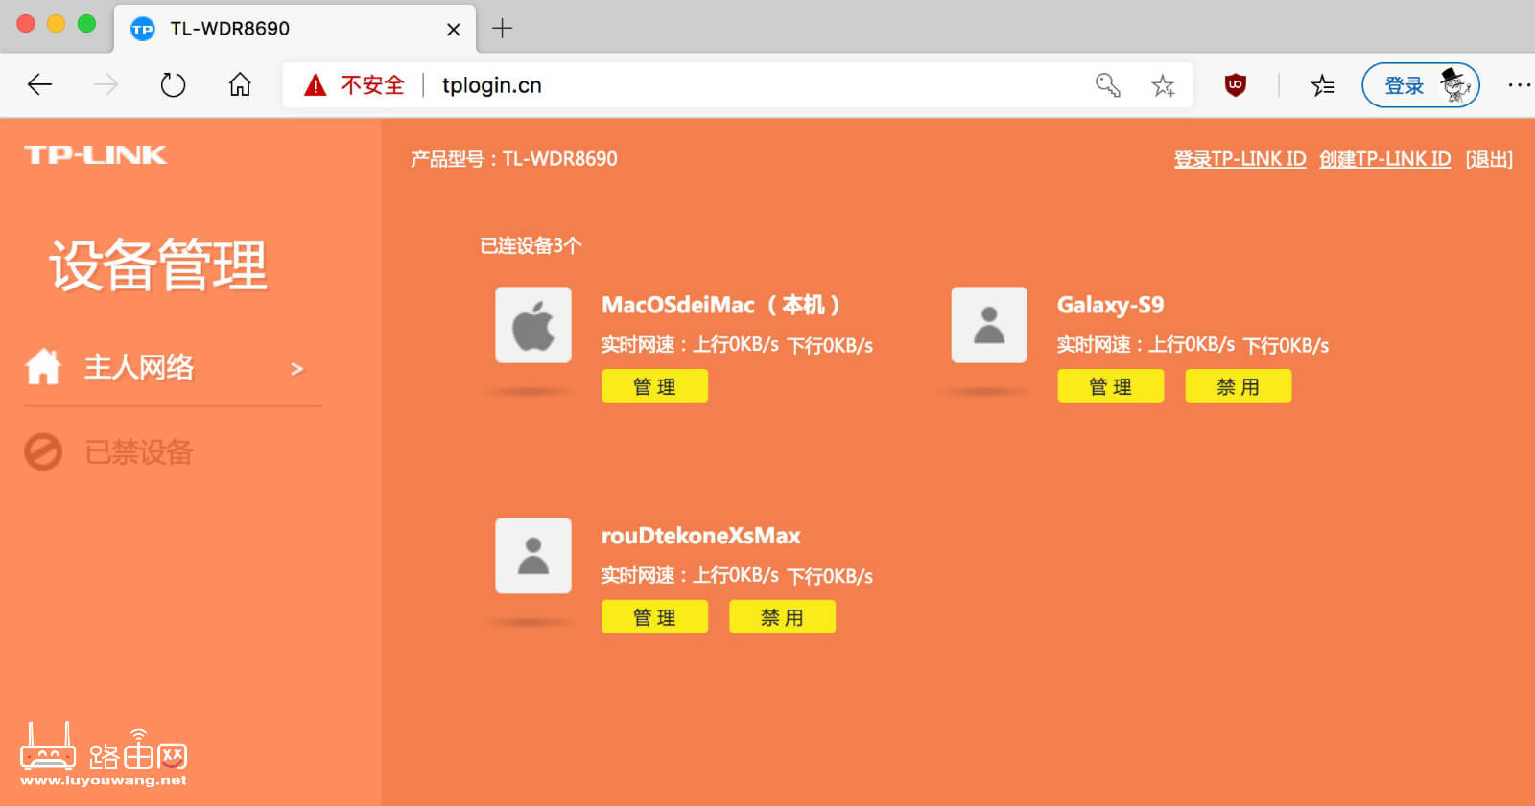Image resolution: width=1535 pixels, height=806 pixels.
Task: Open the browser three-dot menu
Action: [x=1519, y=85]
